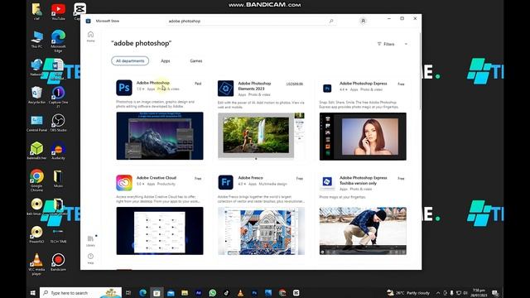The image size is (530, 298).
Task: Select Network desktop icon
Action: (x=36, y=67)
